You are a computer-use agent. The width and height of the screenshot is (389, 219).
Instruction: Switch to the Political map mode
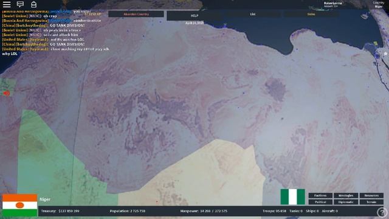pyautogui.click(x=320, y=202)
